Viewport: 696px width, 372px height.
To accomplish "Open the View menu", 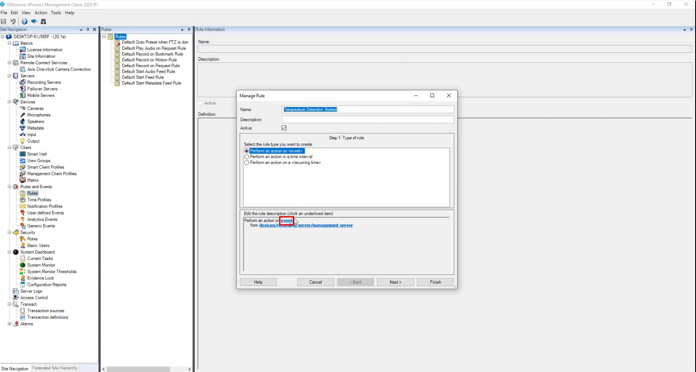I will click(26, 13).
